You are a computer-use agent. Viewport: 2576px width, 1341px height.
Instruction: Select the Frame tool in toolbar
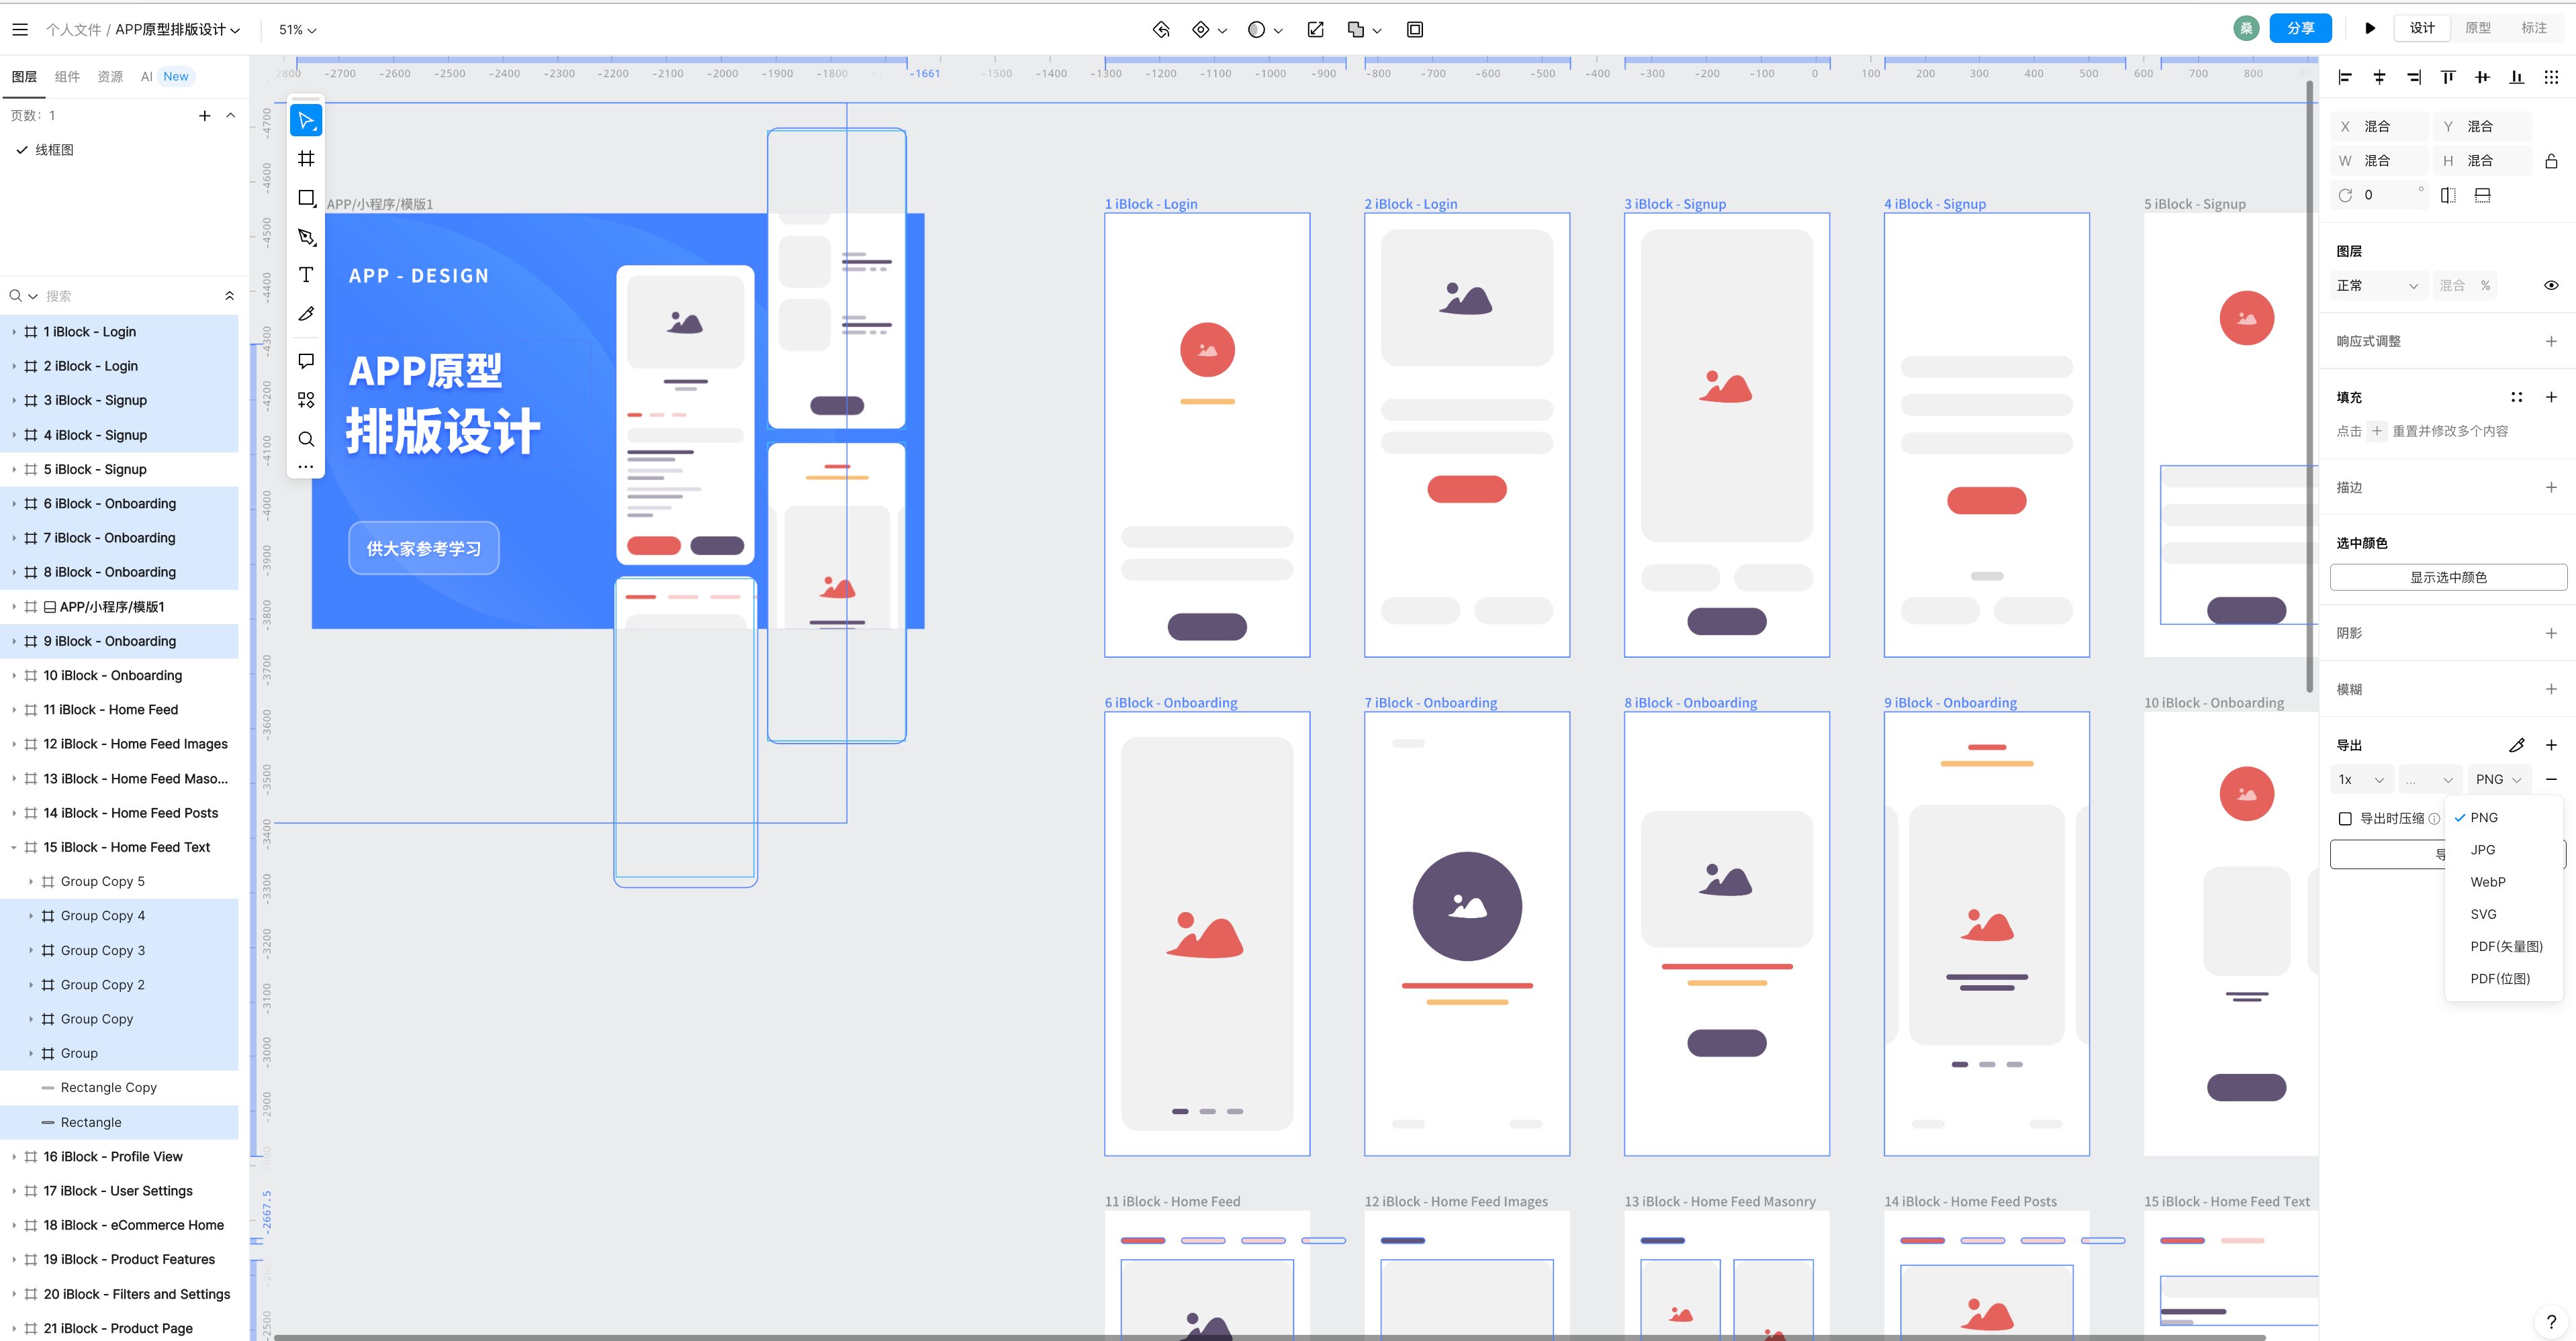tap(306, 159)
